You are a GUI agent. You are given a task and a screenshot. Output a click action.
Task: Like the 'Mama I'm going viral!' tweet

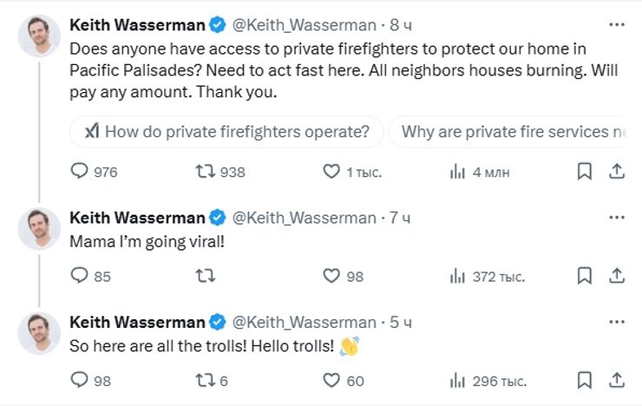coord(331,276)
